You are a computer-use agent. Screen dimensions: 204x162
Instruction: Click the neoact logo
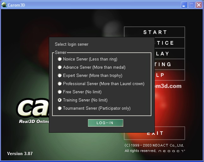pyautogui.click(x=172, y=151)
